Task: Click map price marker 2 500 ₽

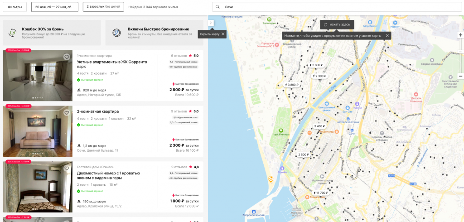Action: click(304, 154)
